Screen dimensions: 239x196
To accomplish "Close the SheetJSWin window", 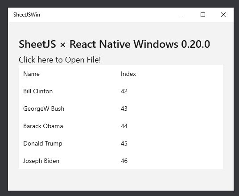I will pos(223,15).
